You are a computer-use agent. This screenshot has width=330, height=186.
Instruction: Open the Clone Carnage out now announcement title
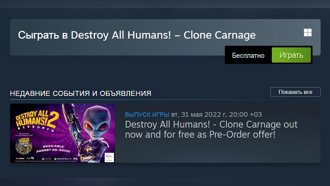211,129
